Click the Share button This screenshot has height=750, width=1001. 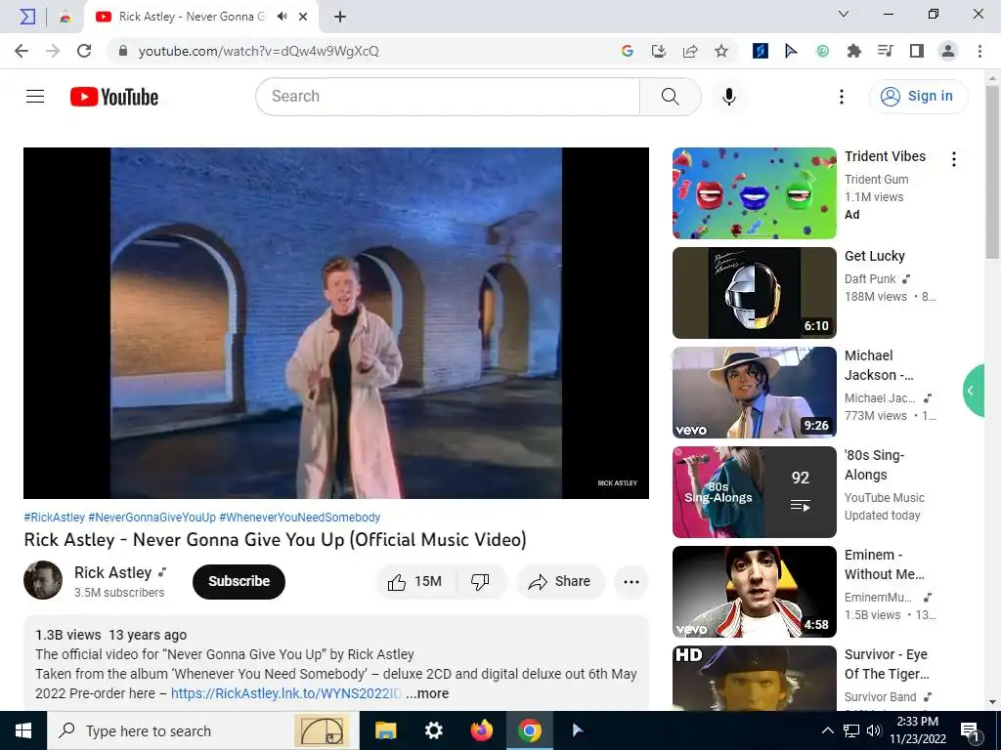560,582
